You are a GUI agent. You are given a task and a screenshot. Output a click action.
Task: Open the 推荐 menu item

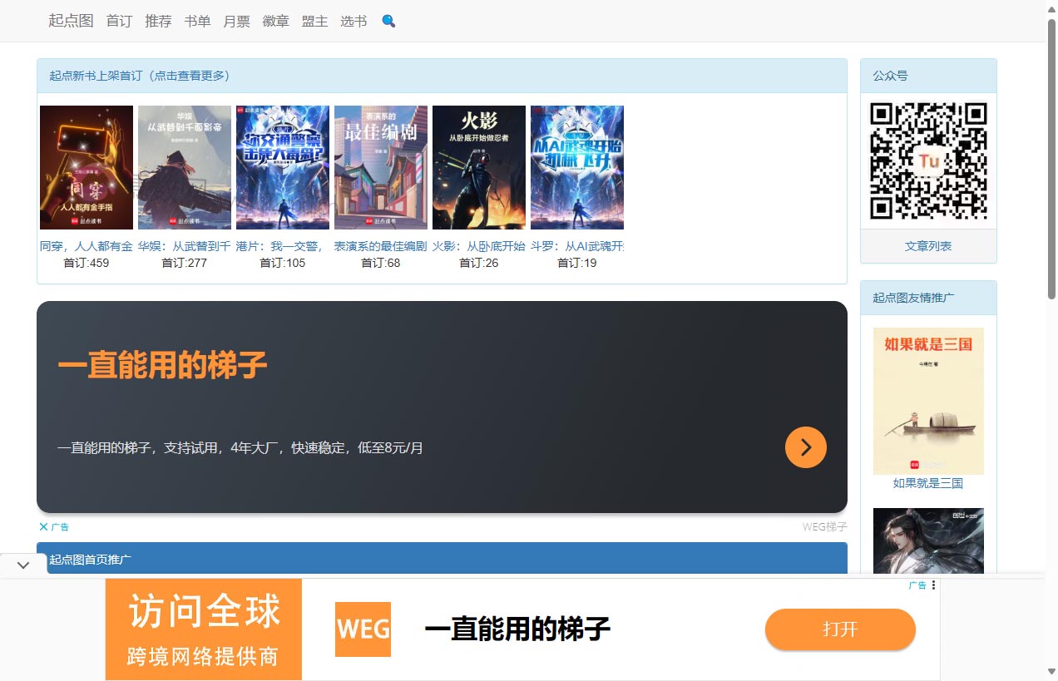(158, 22)
